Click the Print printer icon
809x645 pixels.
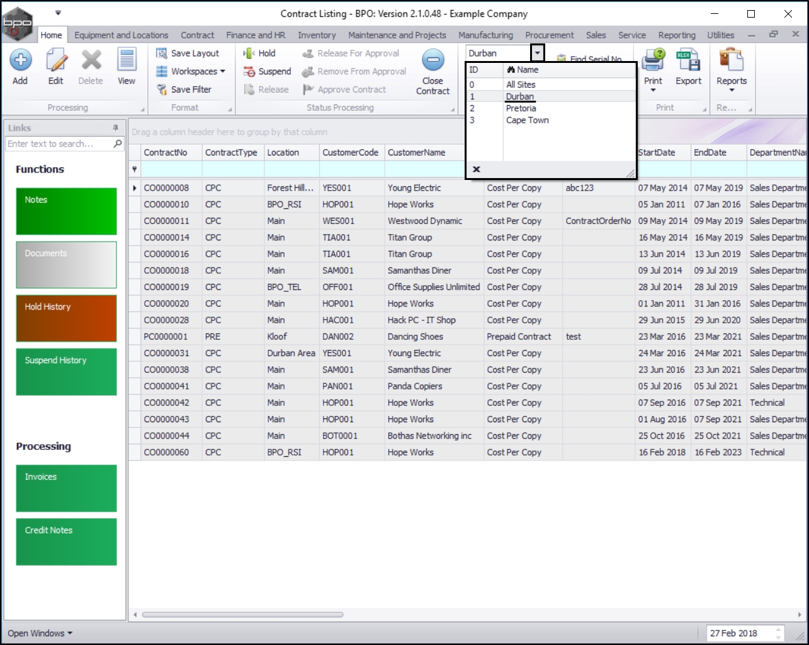653,60
